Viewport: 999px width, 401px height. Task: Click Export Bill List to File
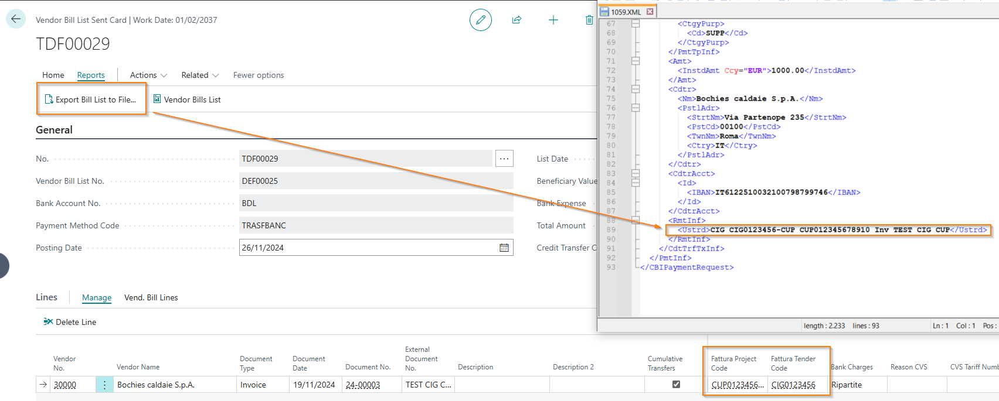(x=91, y=100)
